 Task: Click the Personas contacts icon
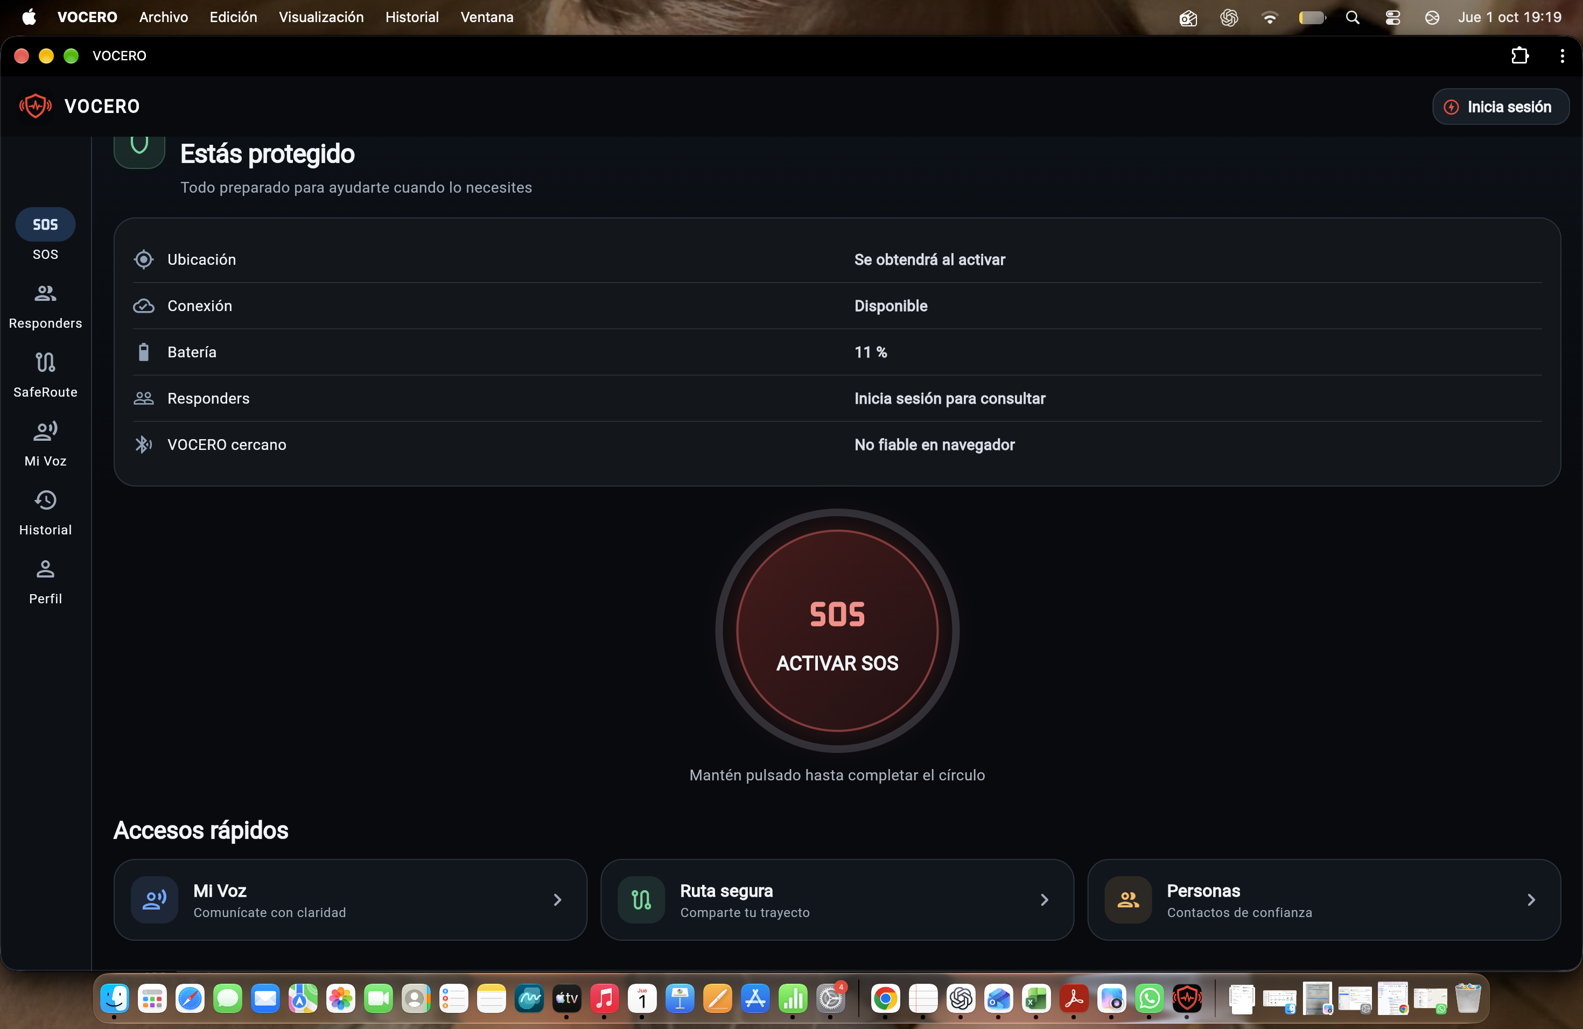1128,899
